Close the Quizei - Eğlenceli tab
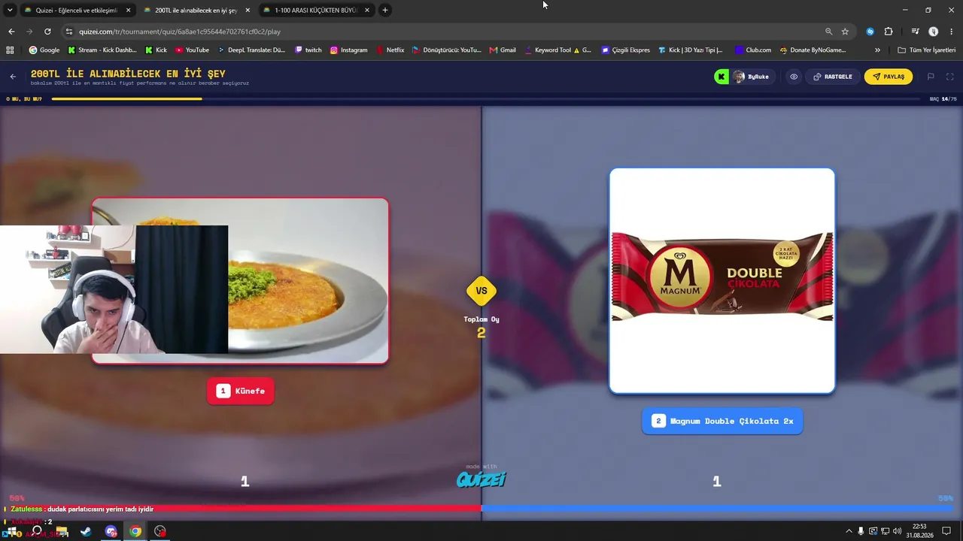 click(x=128, y=11)
